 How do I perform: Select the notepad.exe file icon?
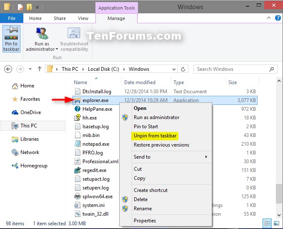tap(78, 144)
